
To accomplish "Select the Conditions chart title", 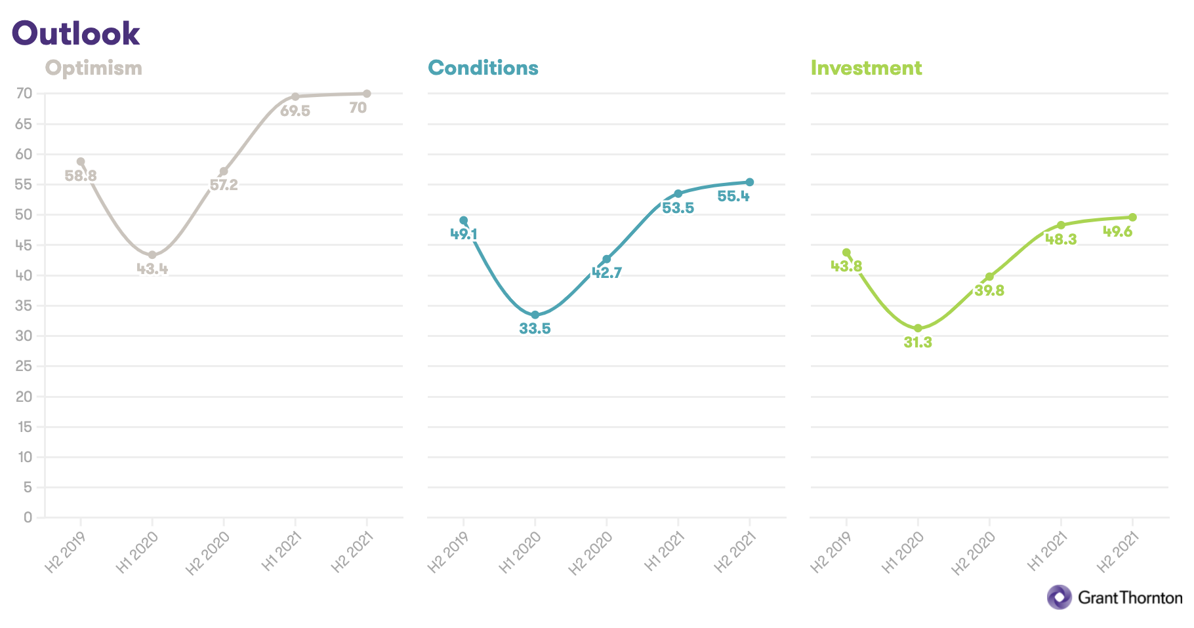I will 483,68.
